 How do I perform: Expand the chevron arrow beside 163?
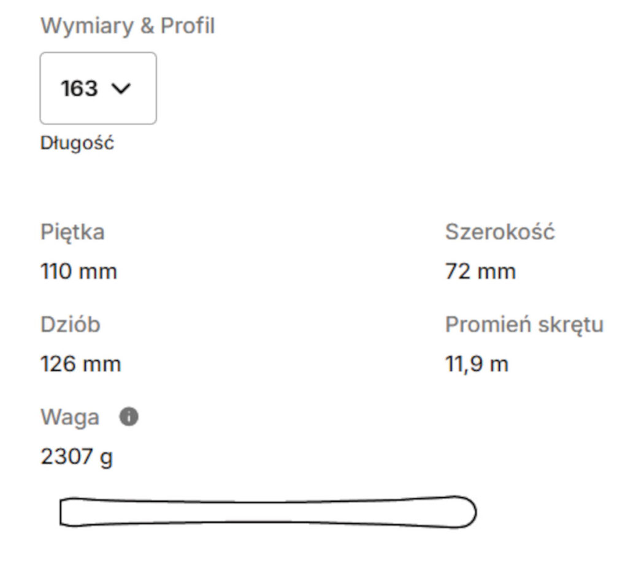tap(121, 89)
